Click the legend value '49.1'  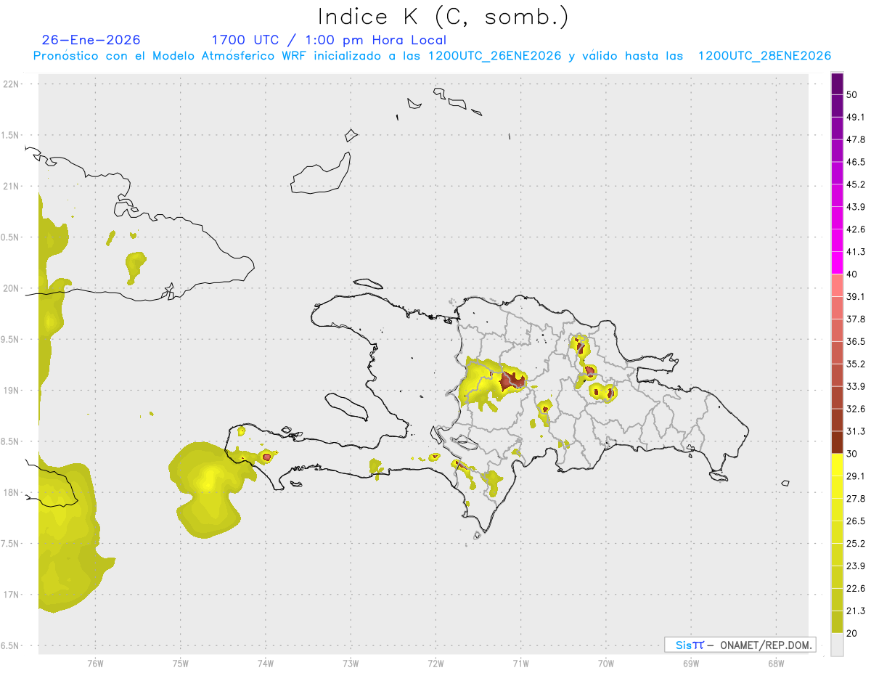click(x=856, y=117)
